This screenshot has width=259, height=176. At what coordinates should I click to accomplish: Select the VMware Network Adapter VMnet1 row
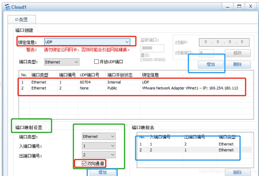[x=136, y=88]
